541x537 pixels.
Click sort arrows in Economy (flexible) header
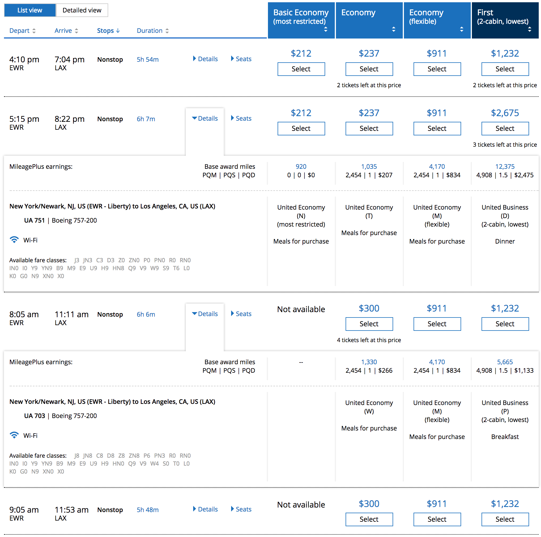[x=461, y=29]
